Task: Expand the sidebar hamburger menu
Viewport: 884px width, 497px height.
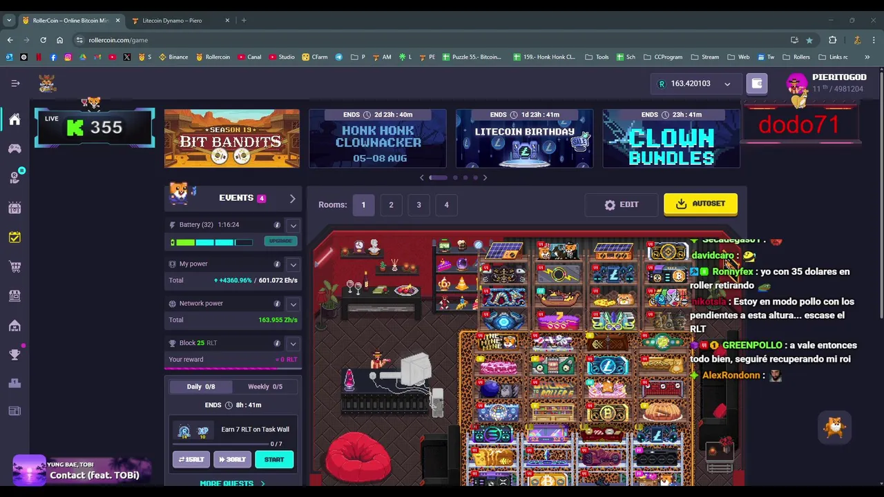Action: coord(15,84)
